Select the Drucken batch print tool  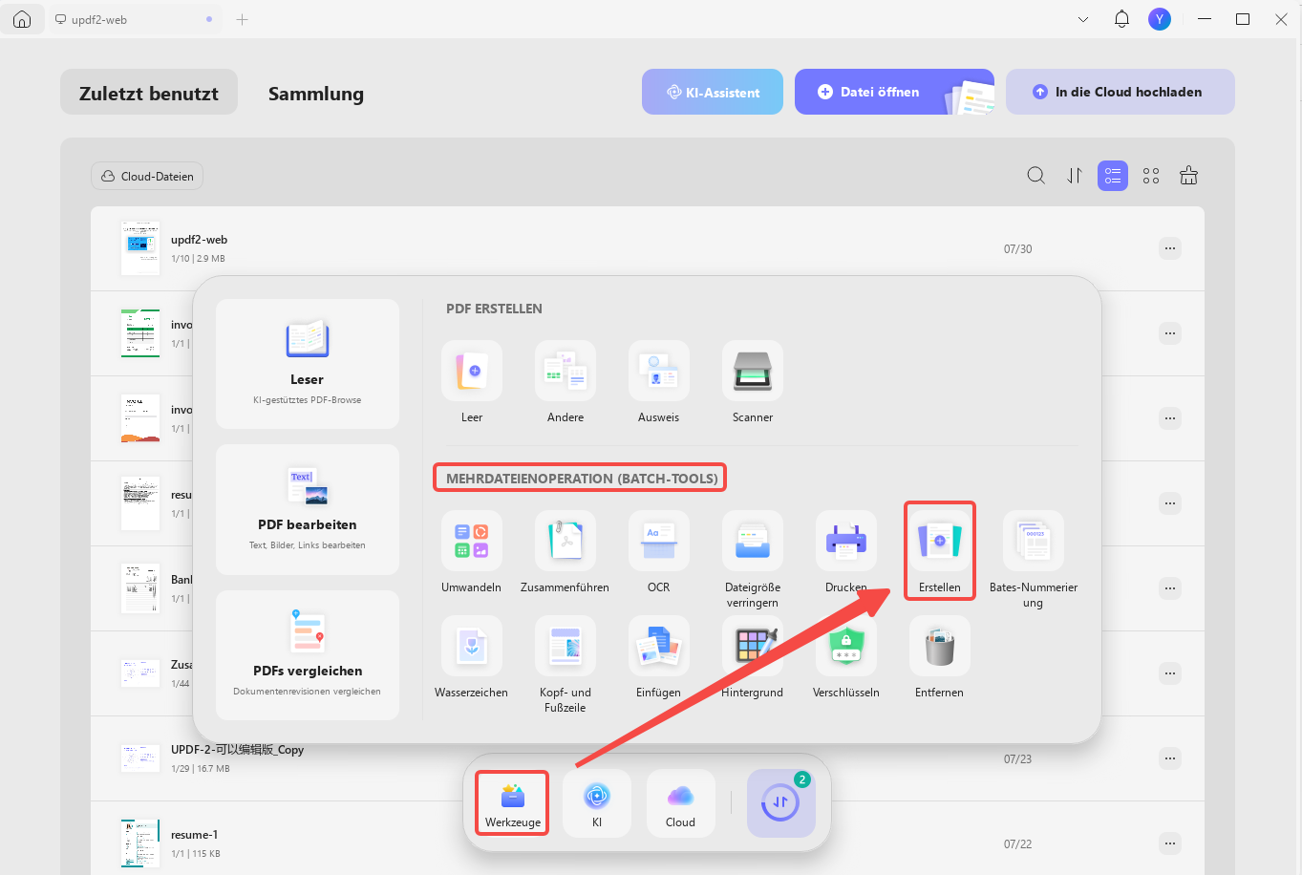[846, 541]
